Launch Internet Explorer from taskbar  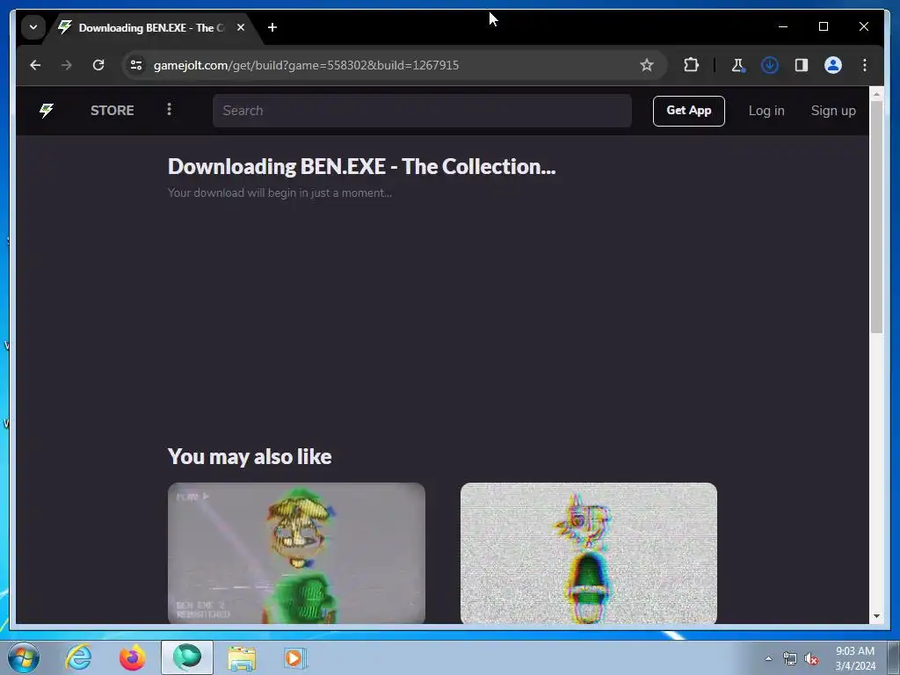pos(78,657)
